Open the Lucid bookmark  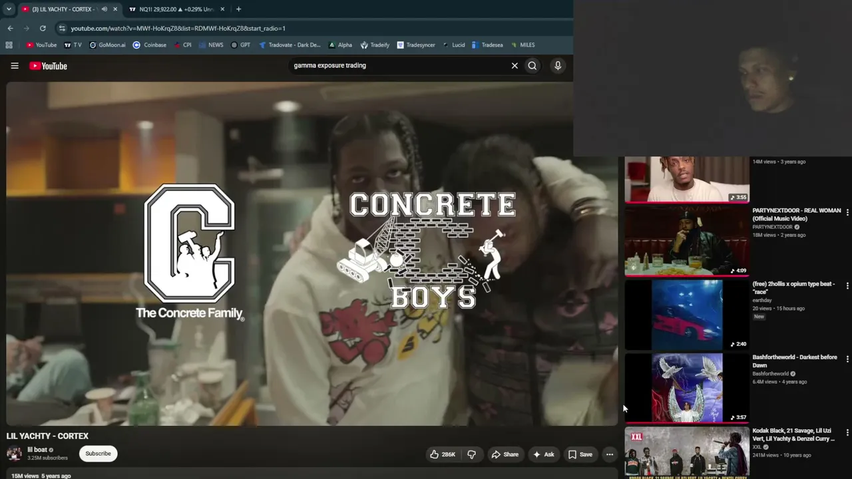[453, 45]
